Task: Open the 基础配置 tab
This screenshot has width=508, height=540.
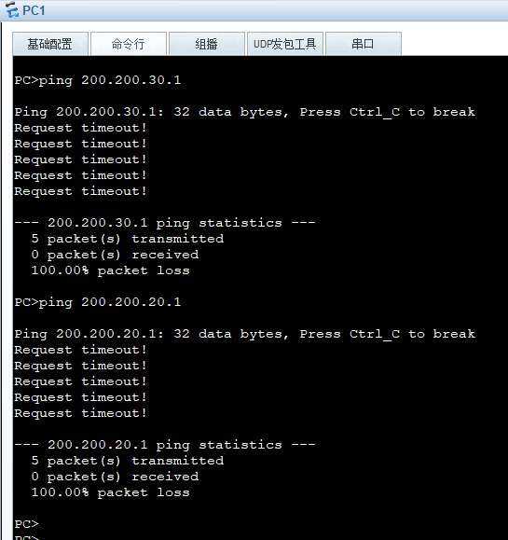Action: 50,44
